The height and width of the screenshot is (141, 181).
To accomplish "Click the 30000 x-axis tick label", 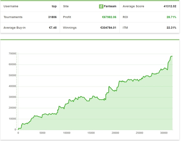I will click(x=164, y=133).
